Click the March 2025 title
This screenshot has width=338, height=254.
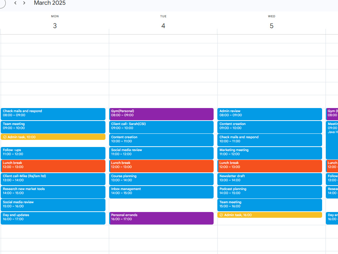[x=50, y=3]
